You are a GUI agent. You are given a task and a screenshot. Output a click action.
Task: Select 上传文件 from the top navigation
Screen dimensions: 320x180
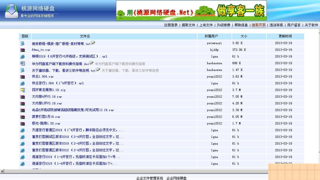[206, 25]
